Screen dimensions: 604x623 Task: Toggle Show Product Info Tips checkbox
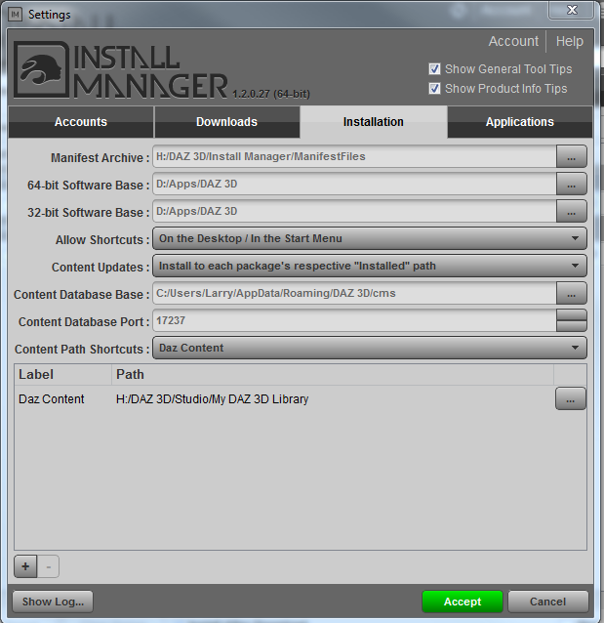tap(434, 88)
